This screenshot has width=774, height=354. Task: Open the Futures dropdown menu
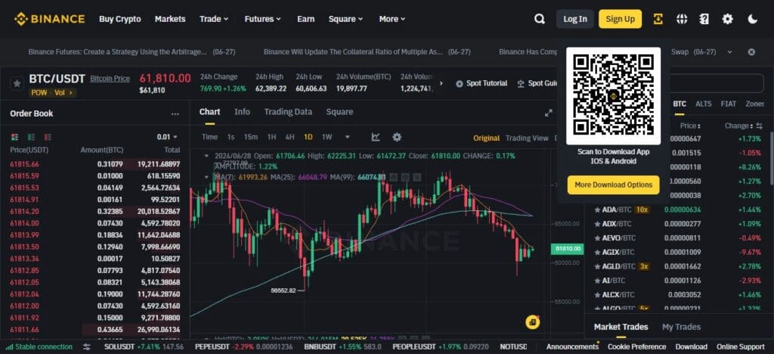click(262, 19)
